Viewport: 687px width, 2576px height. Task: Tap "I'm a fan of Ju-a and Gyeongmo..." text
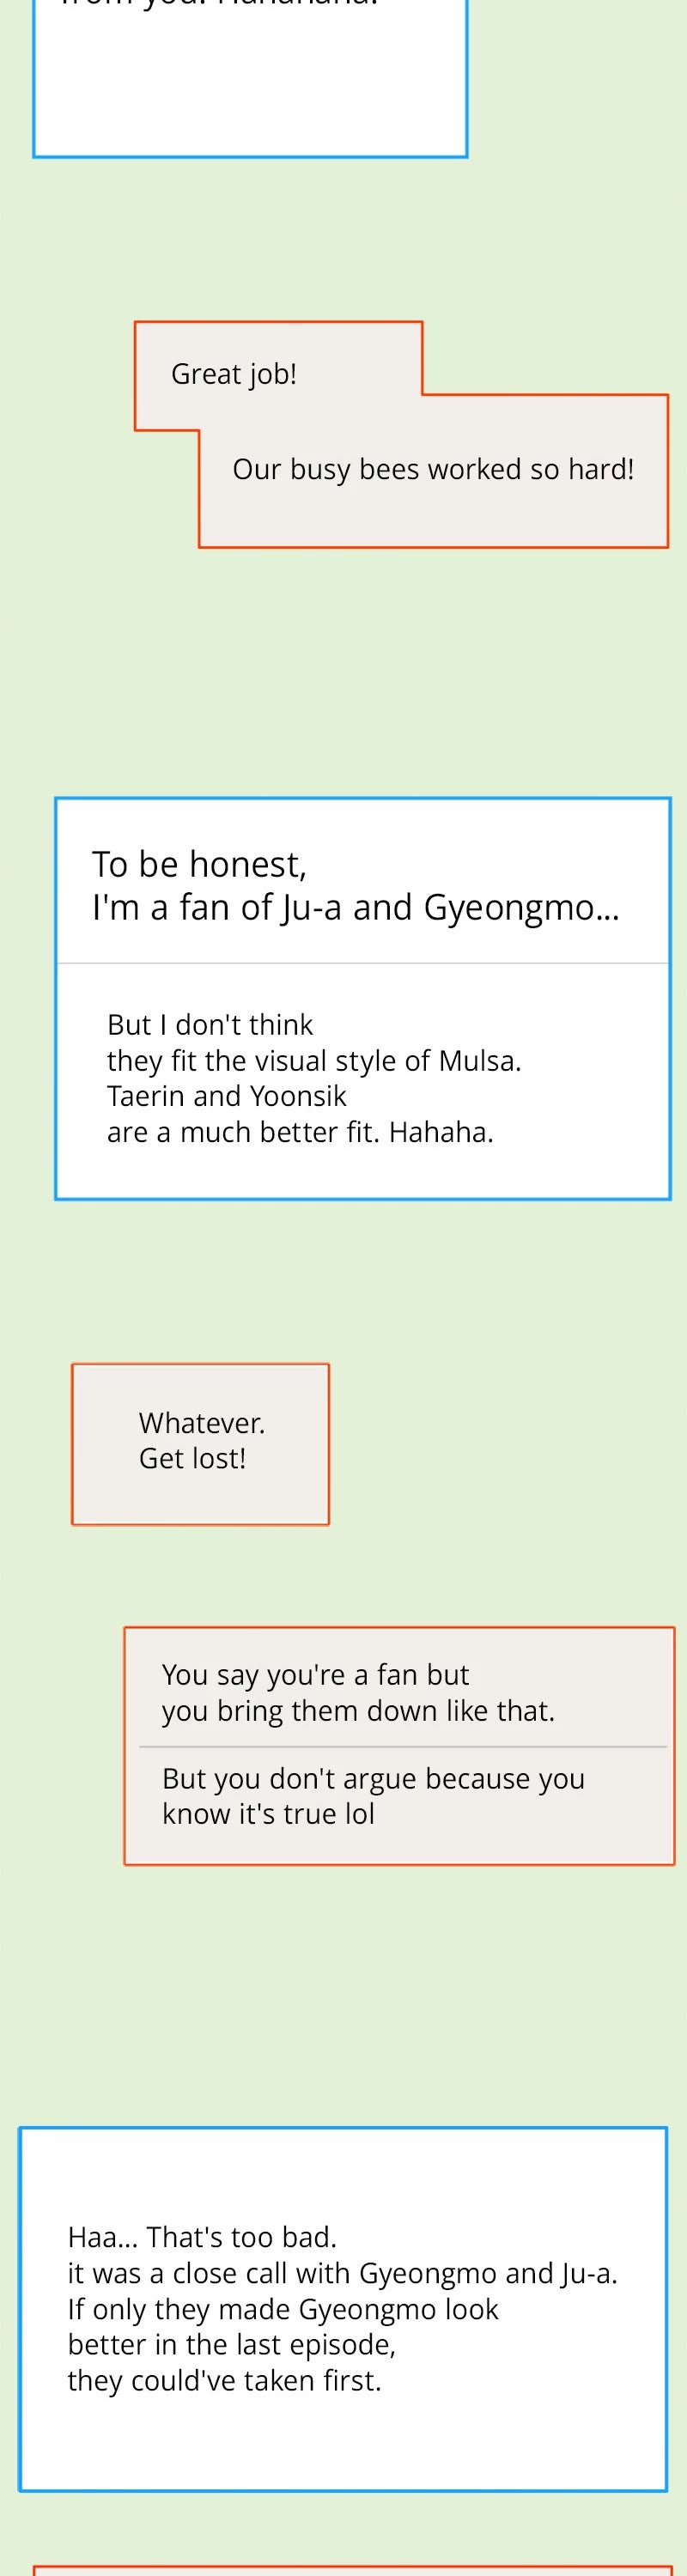[355, 907]
